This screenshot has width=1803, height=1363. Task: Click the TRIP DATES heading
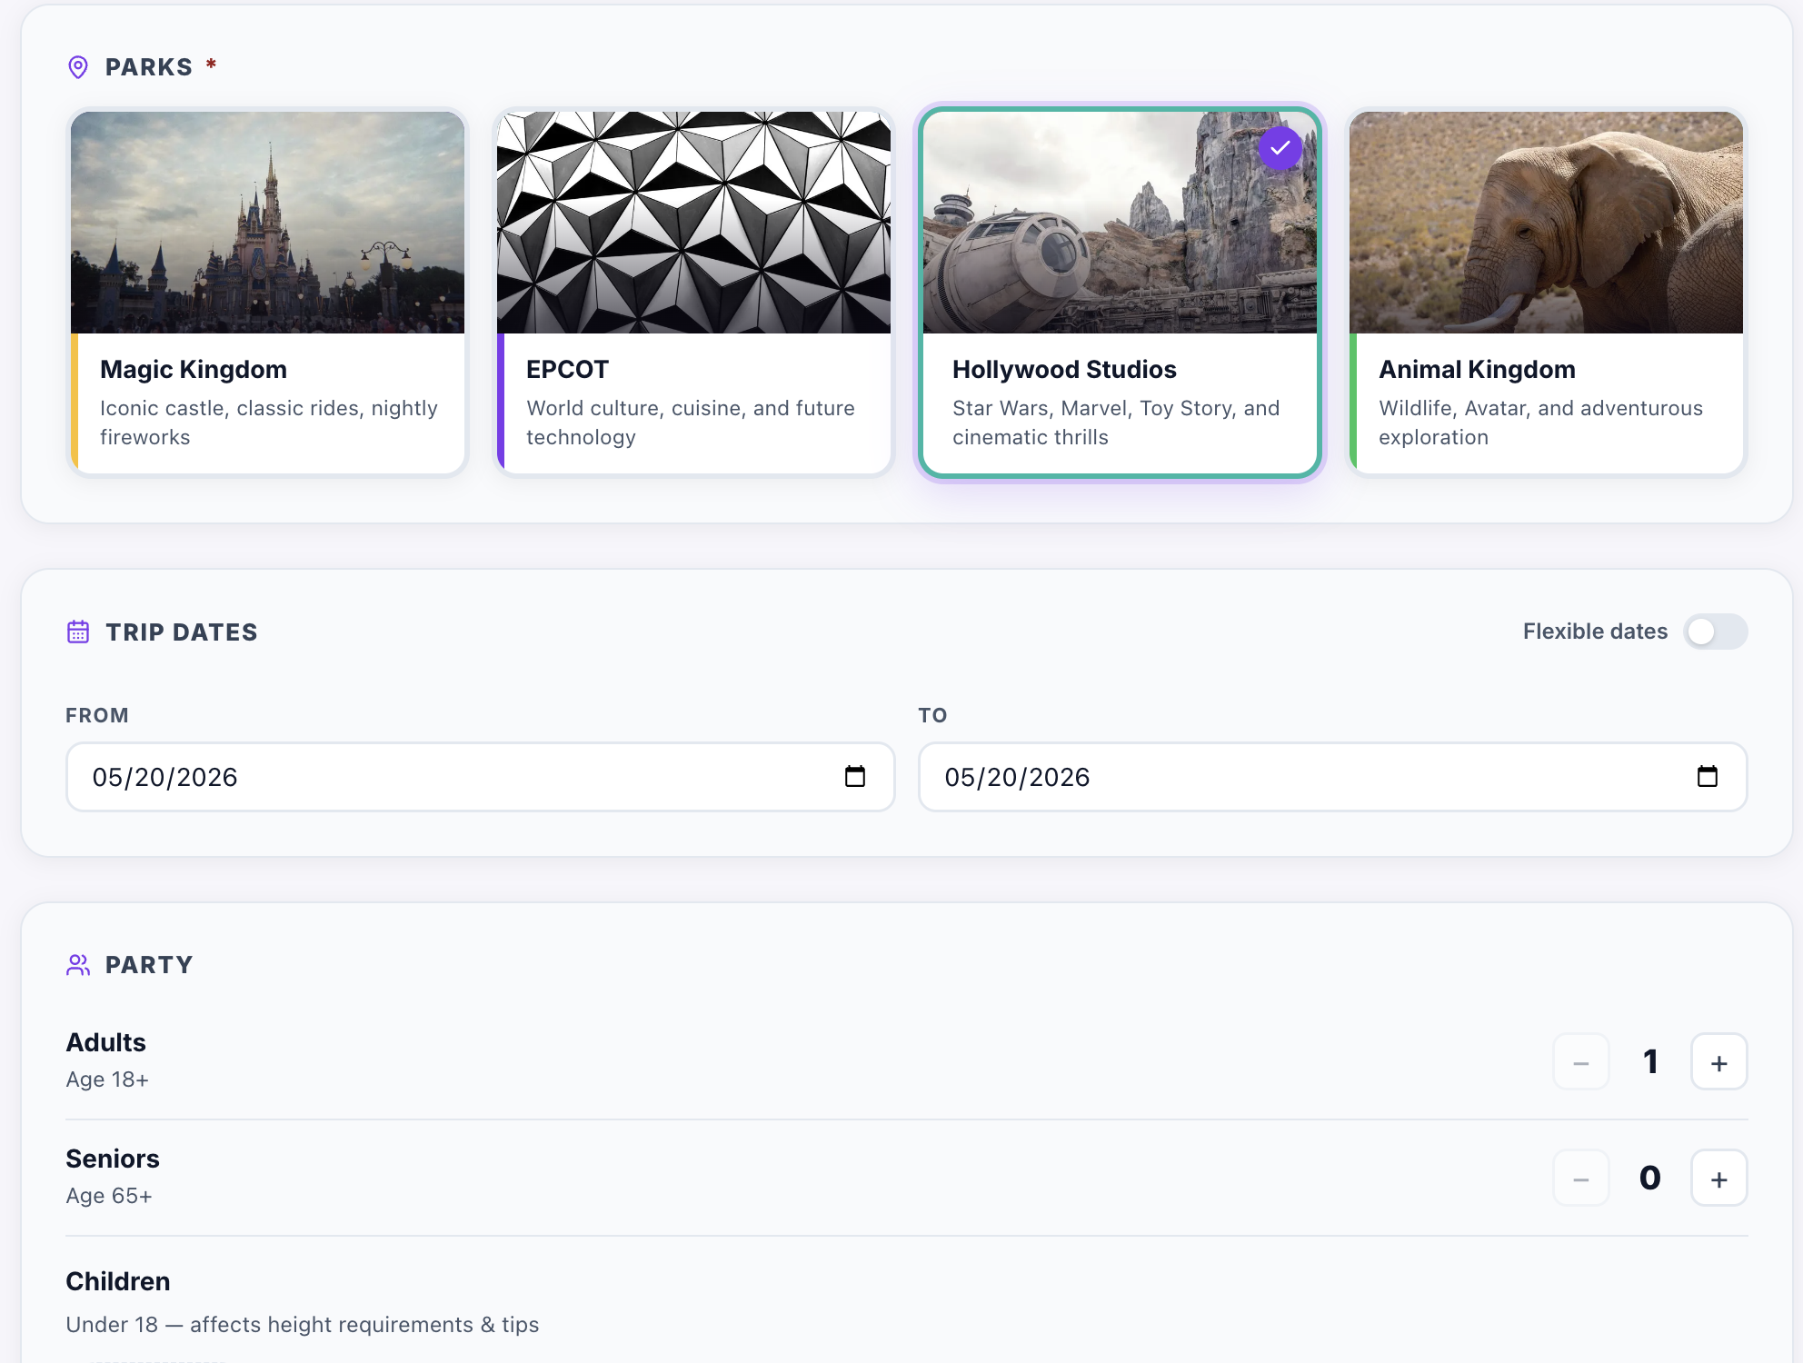click(182, 632)
